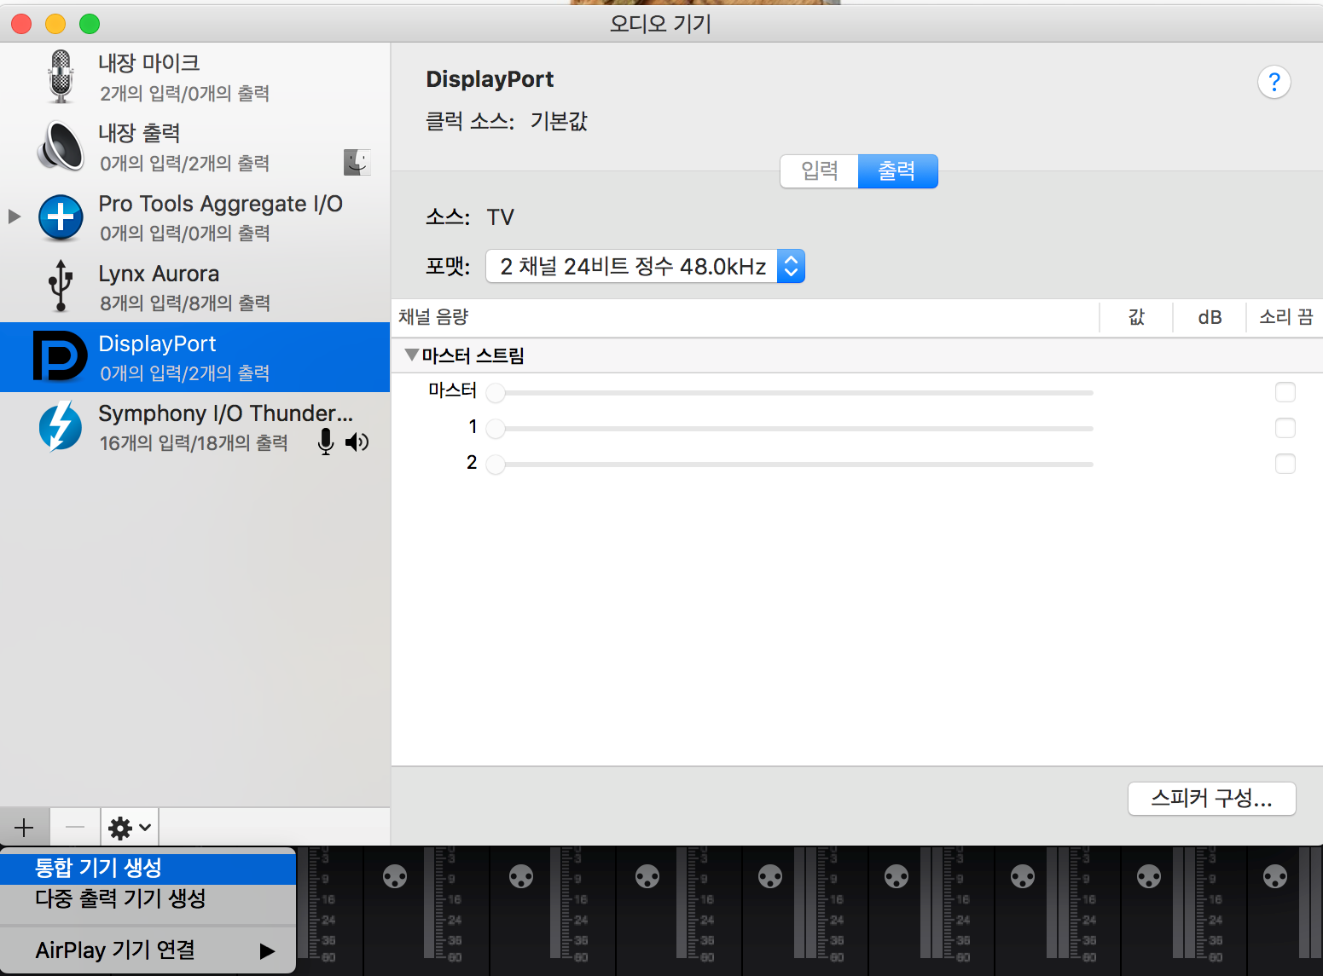Click the DisplayPort logo icon
The width and height of the screenshot is (1323, 976).
click(60, 356)
